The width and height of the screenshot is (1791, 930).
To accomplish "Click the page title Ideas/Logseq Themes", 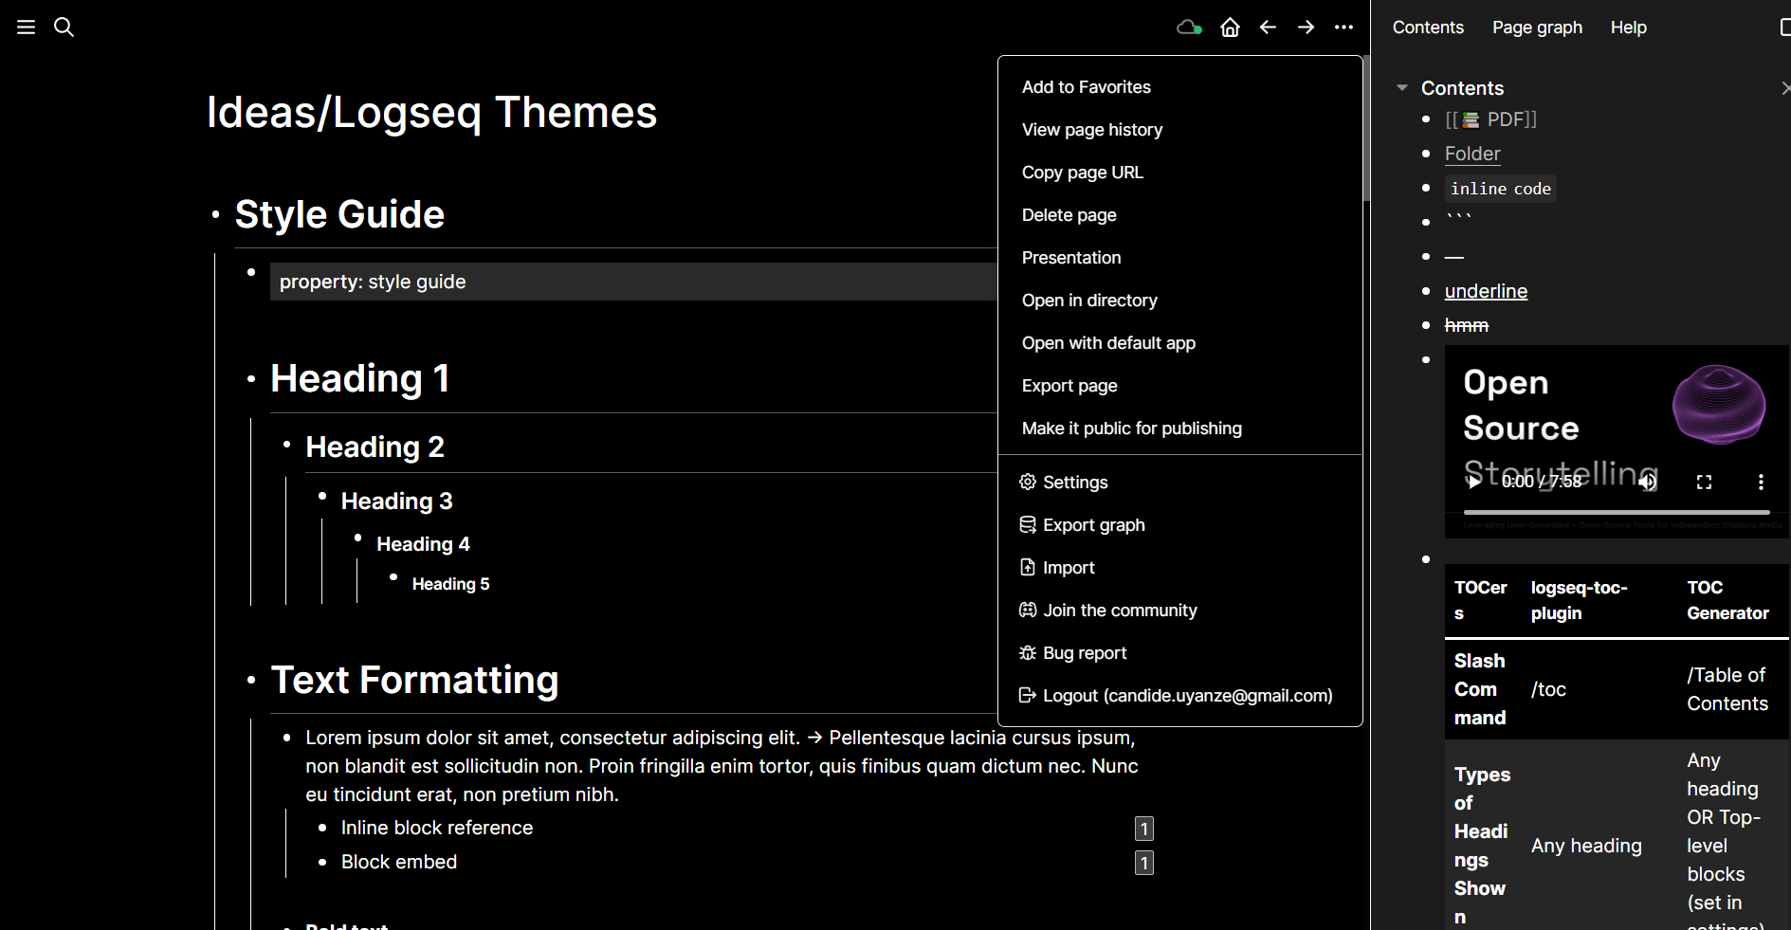I will (x=431, y=112).
